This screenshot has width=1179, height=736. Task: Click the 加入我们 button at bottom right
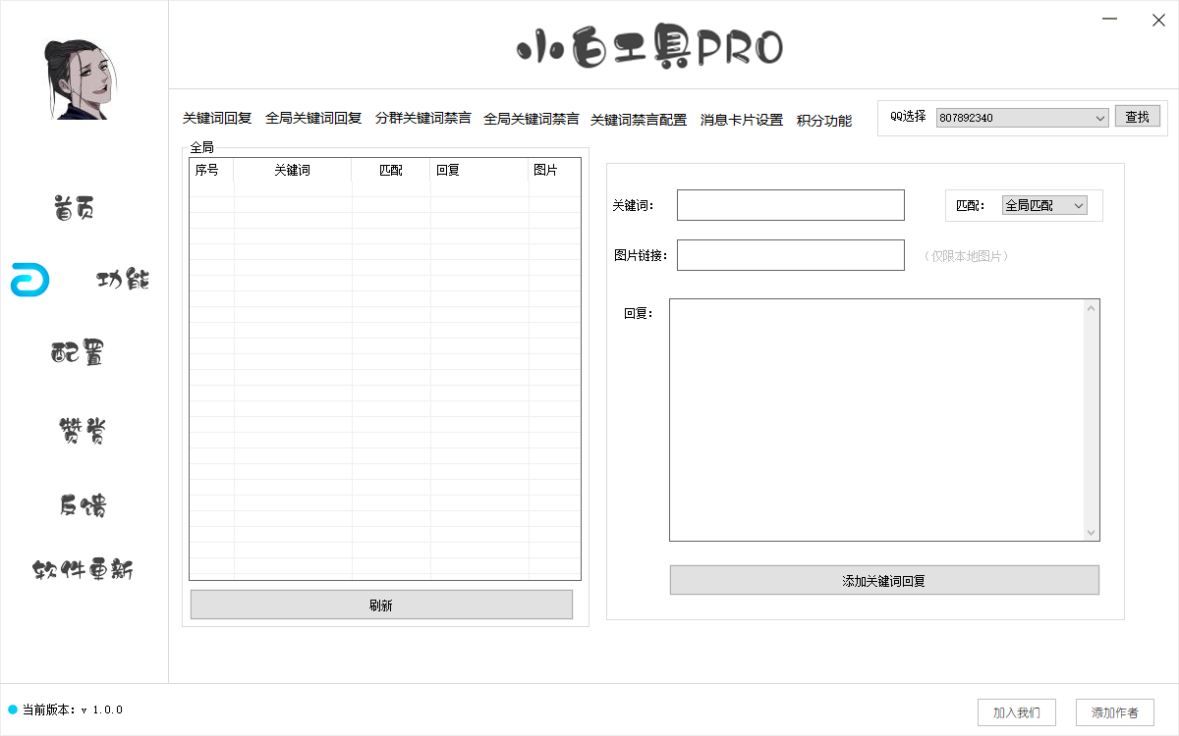point(1016,711)
